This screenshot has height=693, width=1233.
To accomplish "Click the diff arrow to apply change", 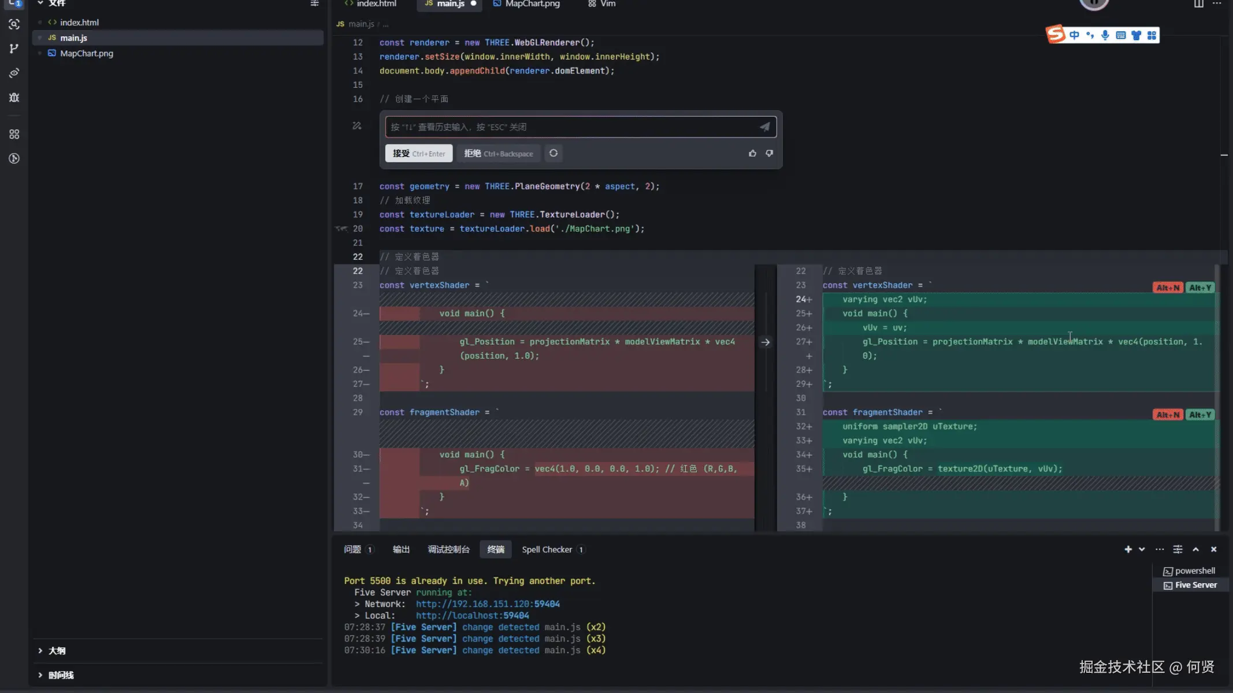I will tap(765, 342).
